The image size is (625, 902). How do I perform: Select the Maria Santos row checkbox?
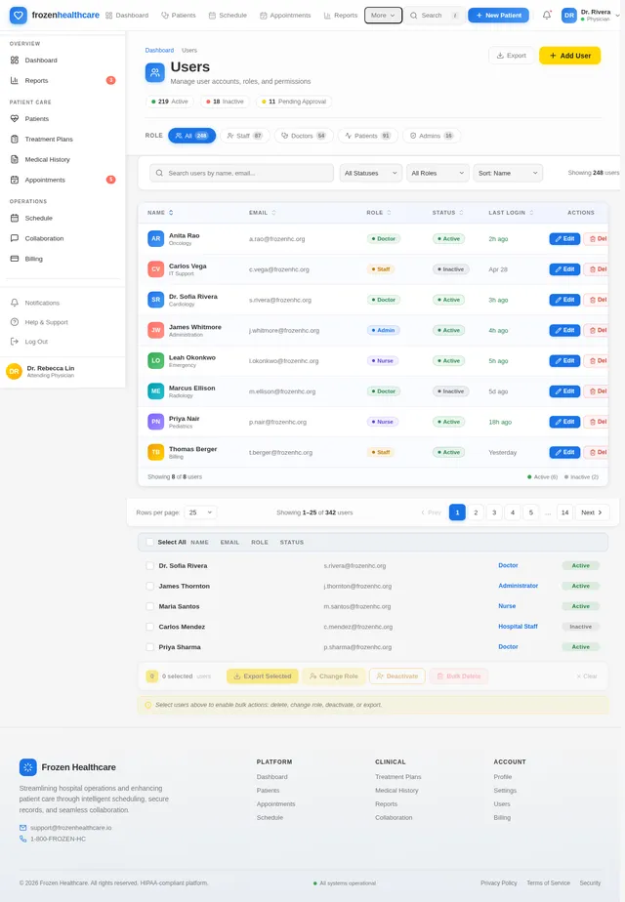(x=149, y=606)
